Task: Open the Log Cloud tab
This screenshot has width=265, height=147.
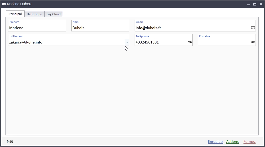Action: tap(54, 14)
